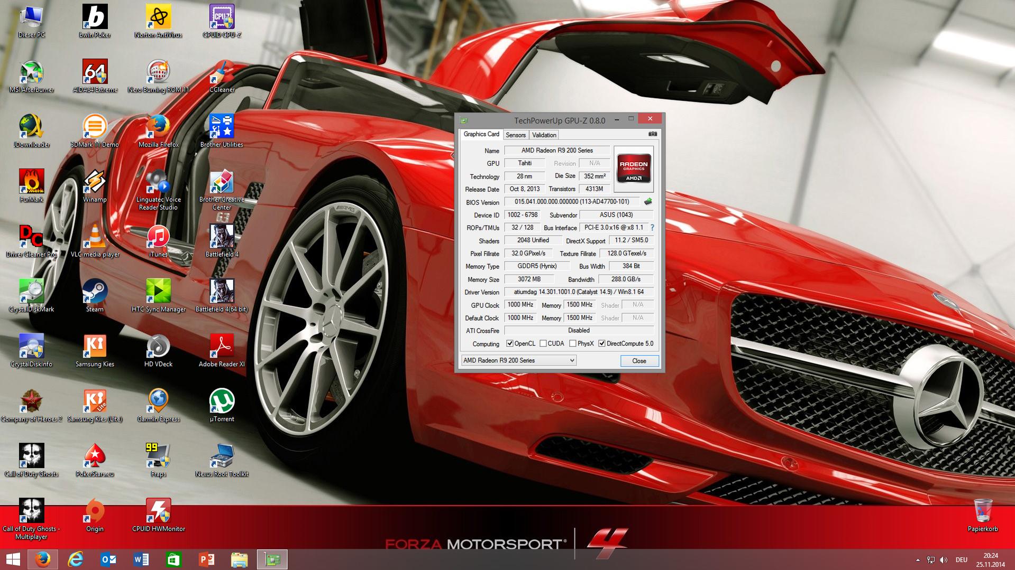Click the Driver Version value field

(x=579, y=292)
